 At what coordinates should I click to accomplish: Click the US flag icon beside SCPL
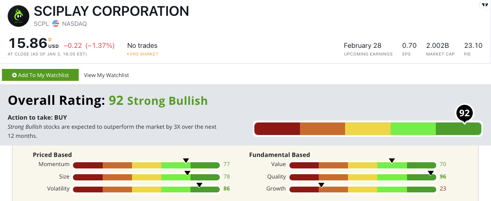56,23
